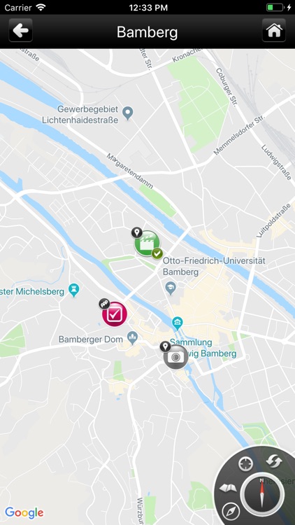Tap the Bamberger Dom landmark pin
Viewport: 295px width, 525px height.
click(133, 338)
